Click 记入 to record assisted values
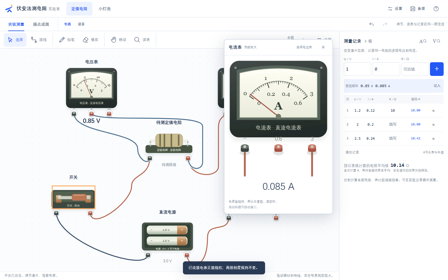 click(437, 86)
